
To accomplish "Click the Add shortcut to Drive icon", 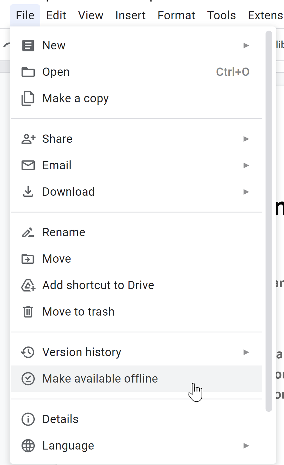I will [x=28, y=285].
